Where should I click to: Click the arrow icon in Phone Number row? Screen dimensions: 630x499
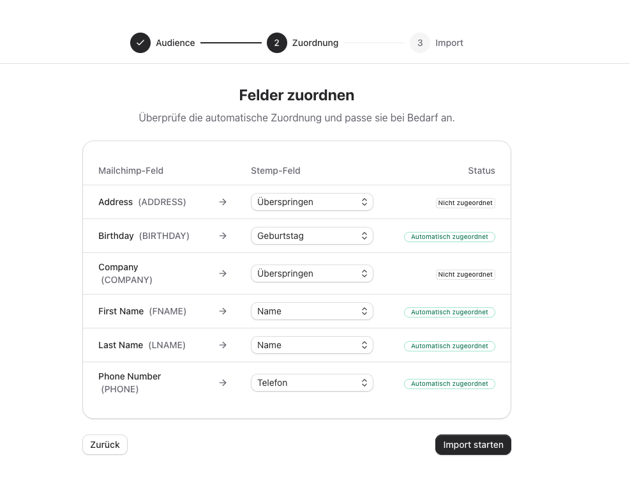click(x=223, y=383)
